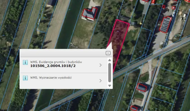Image resolution: width=190 pixels, height=111 pixels.
Task: Click the WMS, Wyznaczanie wysokości label
Action: [x=51, y=77]
